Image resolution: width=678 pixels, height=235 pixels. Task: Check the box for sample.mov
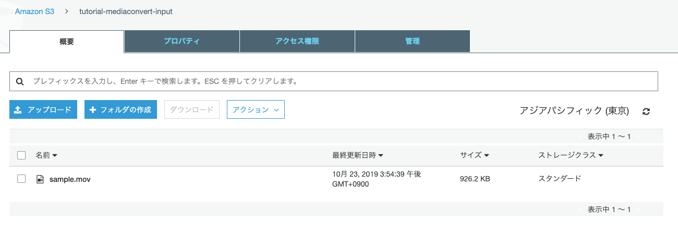click(21, 179)
